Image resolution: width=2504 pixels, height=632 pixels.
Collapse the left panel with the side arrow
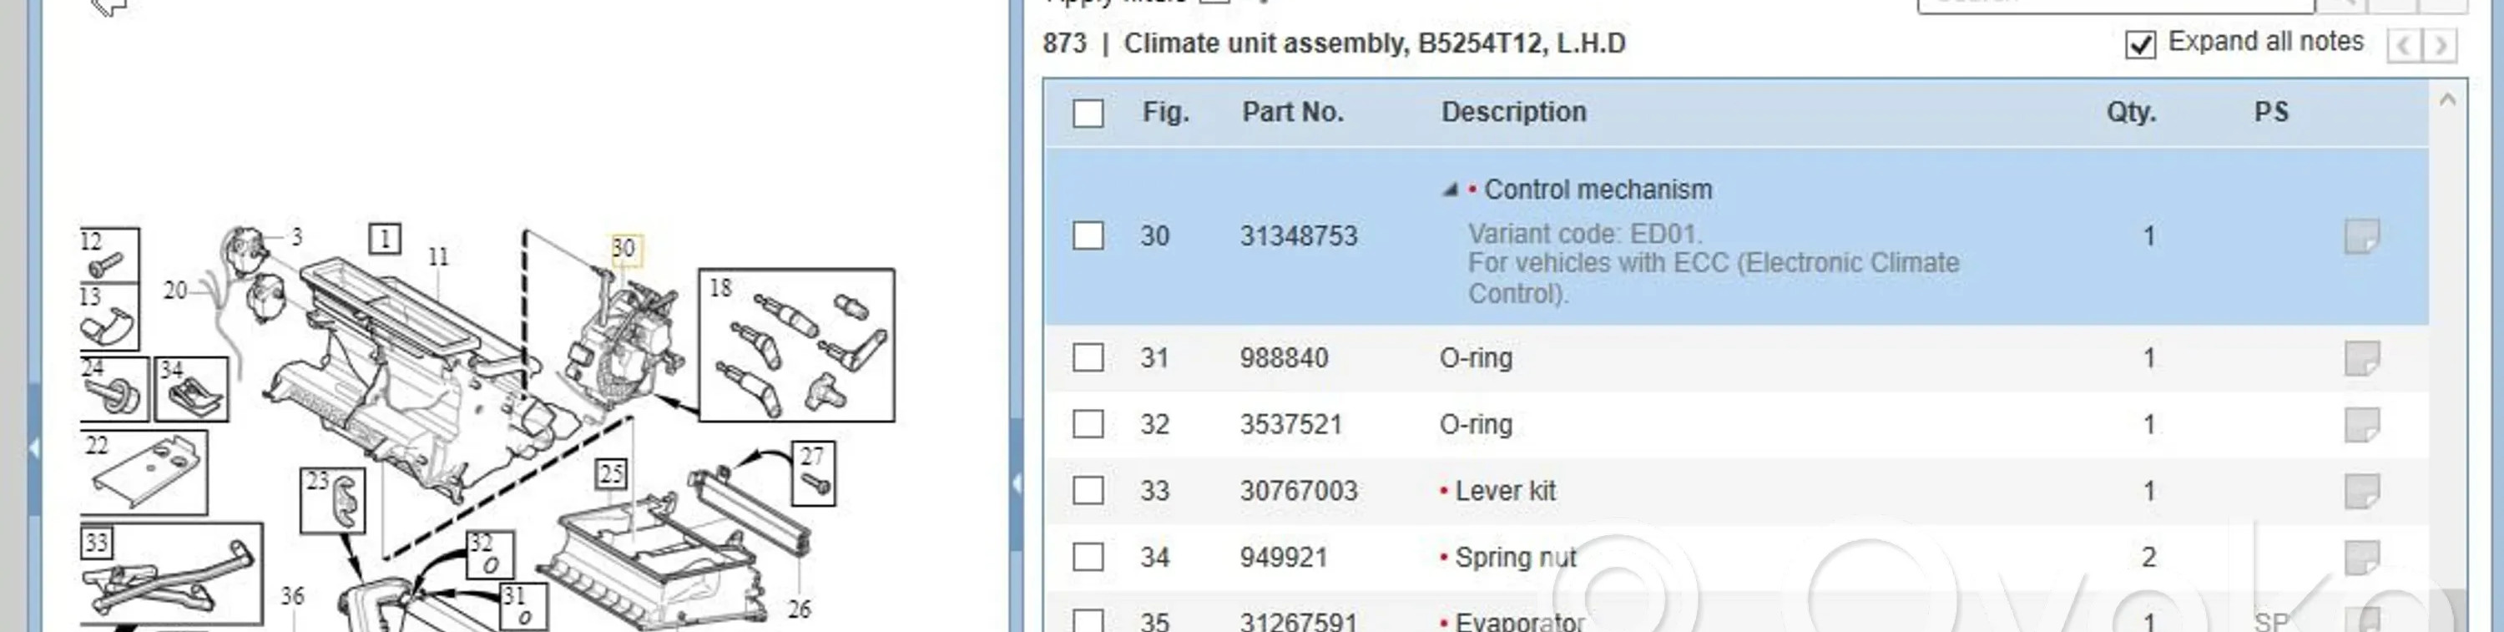pos(34,448)
